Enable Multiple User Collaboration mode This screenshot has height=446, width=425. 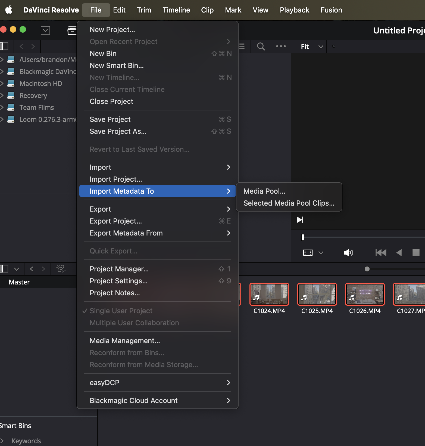[x=134, y=323]
